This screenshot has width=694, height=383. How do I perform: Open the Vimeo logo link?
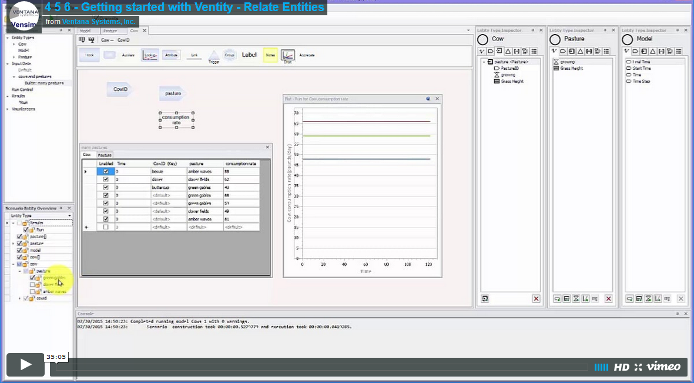pos(663,367)
